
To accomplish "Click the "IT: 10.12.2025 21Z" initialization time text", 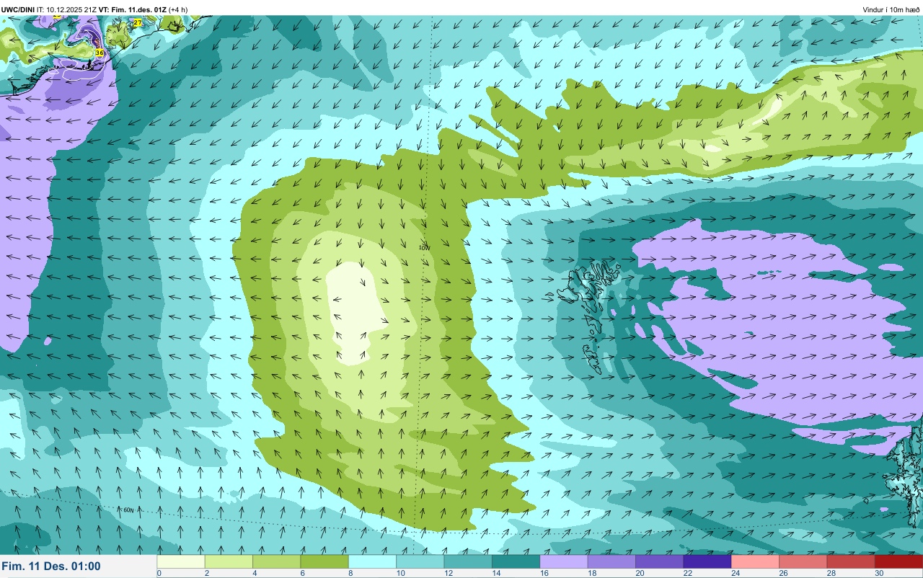I will pos(67,9).
